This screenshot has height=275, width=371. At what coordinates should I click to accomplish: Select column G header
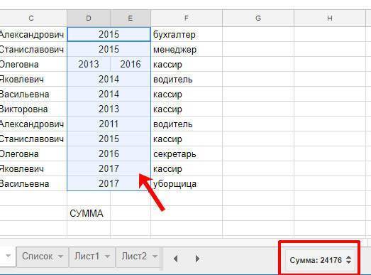point(258,18)
